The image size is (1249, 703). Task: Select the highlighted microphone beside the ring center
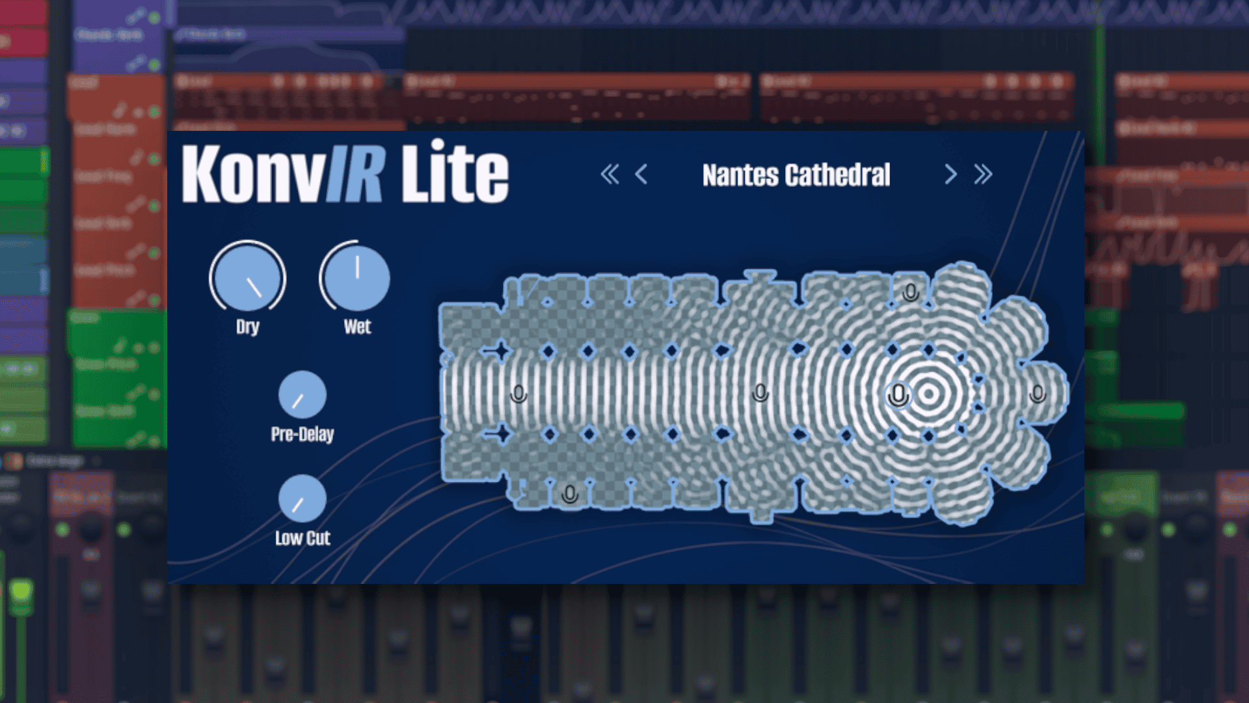[x=898, y=394]
